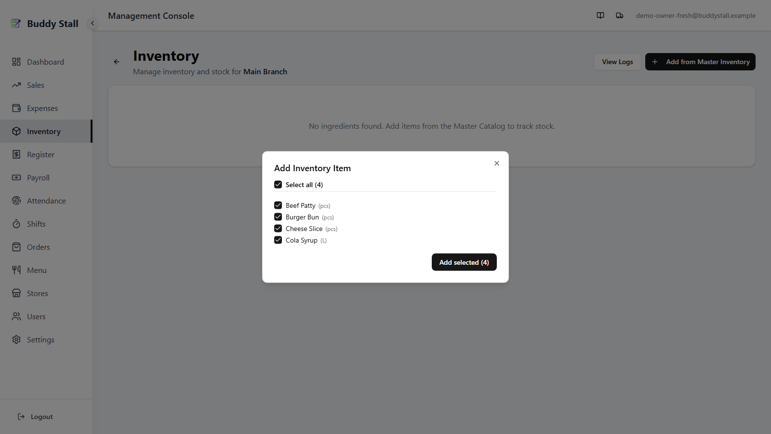771x434 pixels.
Task: Click the Settings gear icon
Action: (x=16, y=339)
